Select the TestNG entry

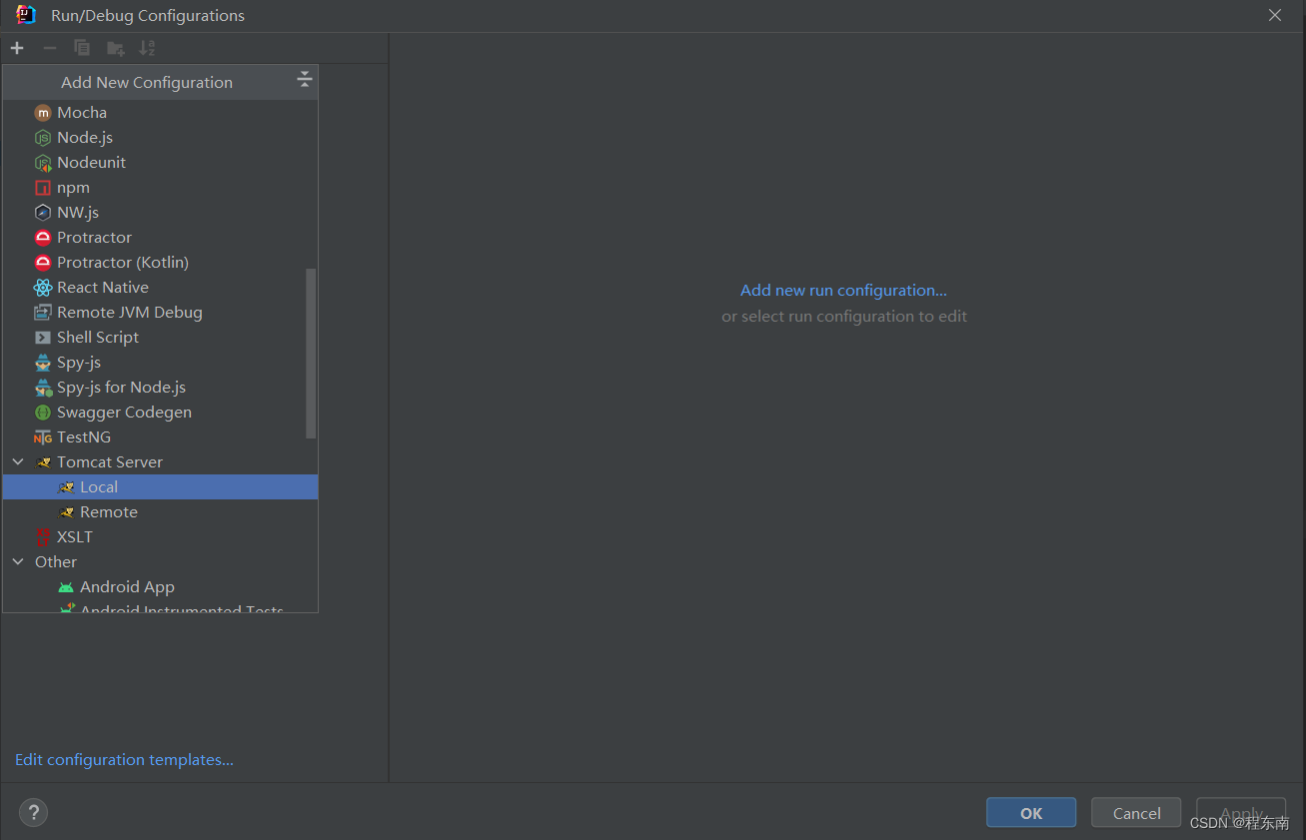click(160, 437)
